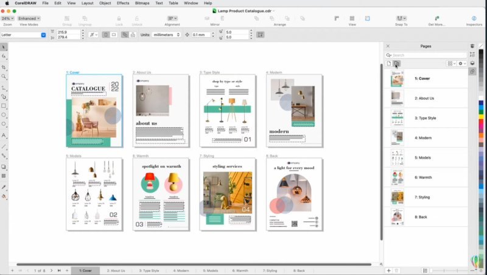Viewport: 487px width, 275px height.
Task: Open the Snap To options button
Action: pos(401,18)
